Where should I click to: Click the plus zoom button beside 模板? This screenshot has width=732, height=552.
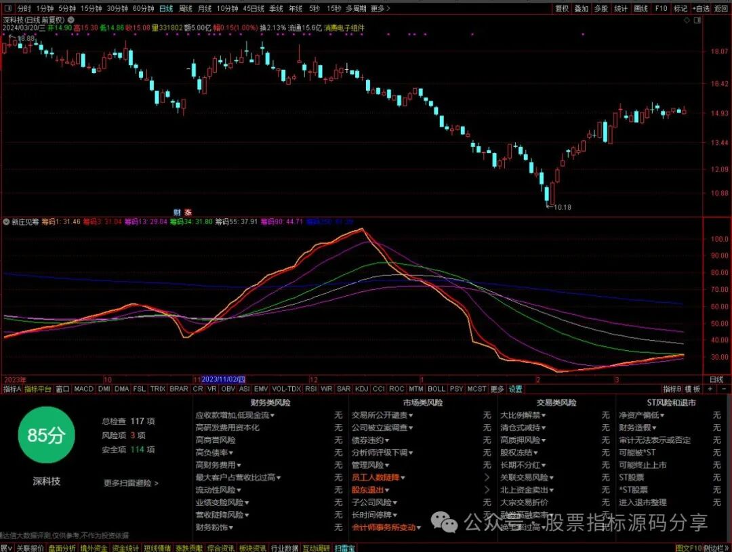(710, 389)
